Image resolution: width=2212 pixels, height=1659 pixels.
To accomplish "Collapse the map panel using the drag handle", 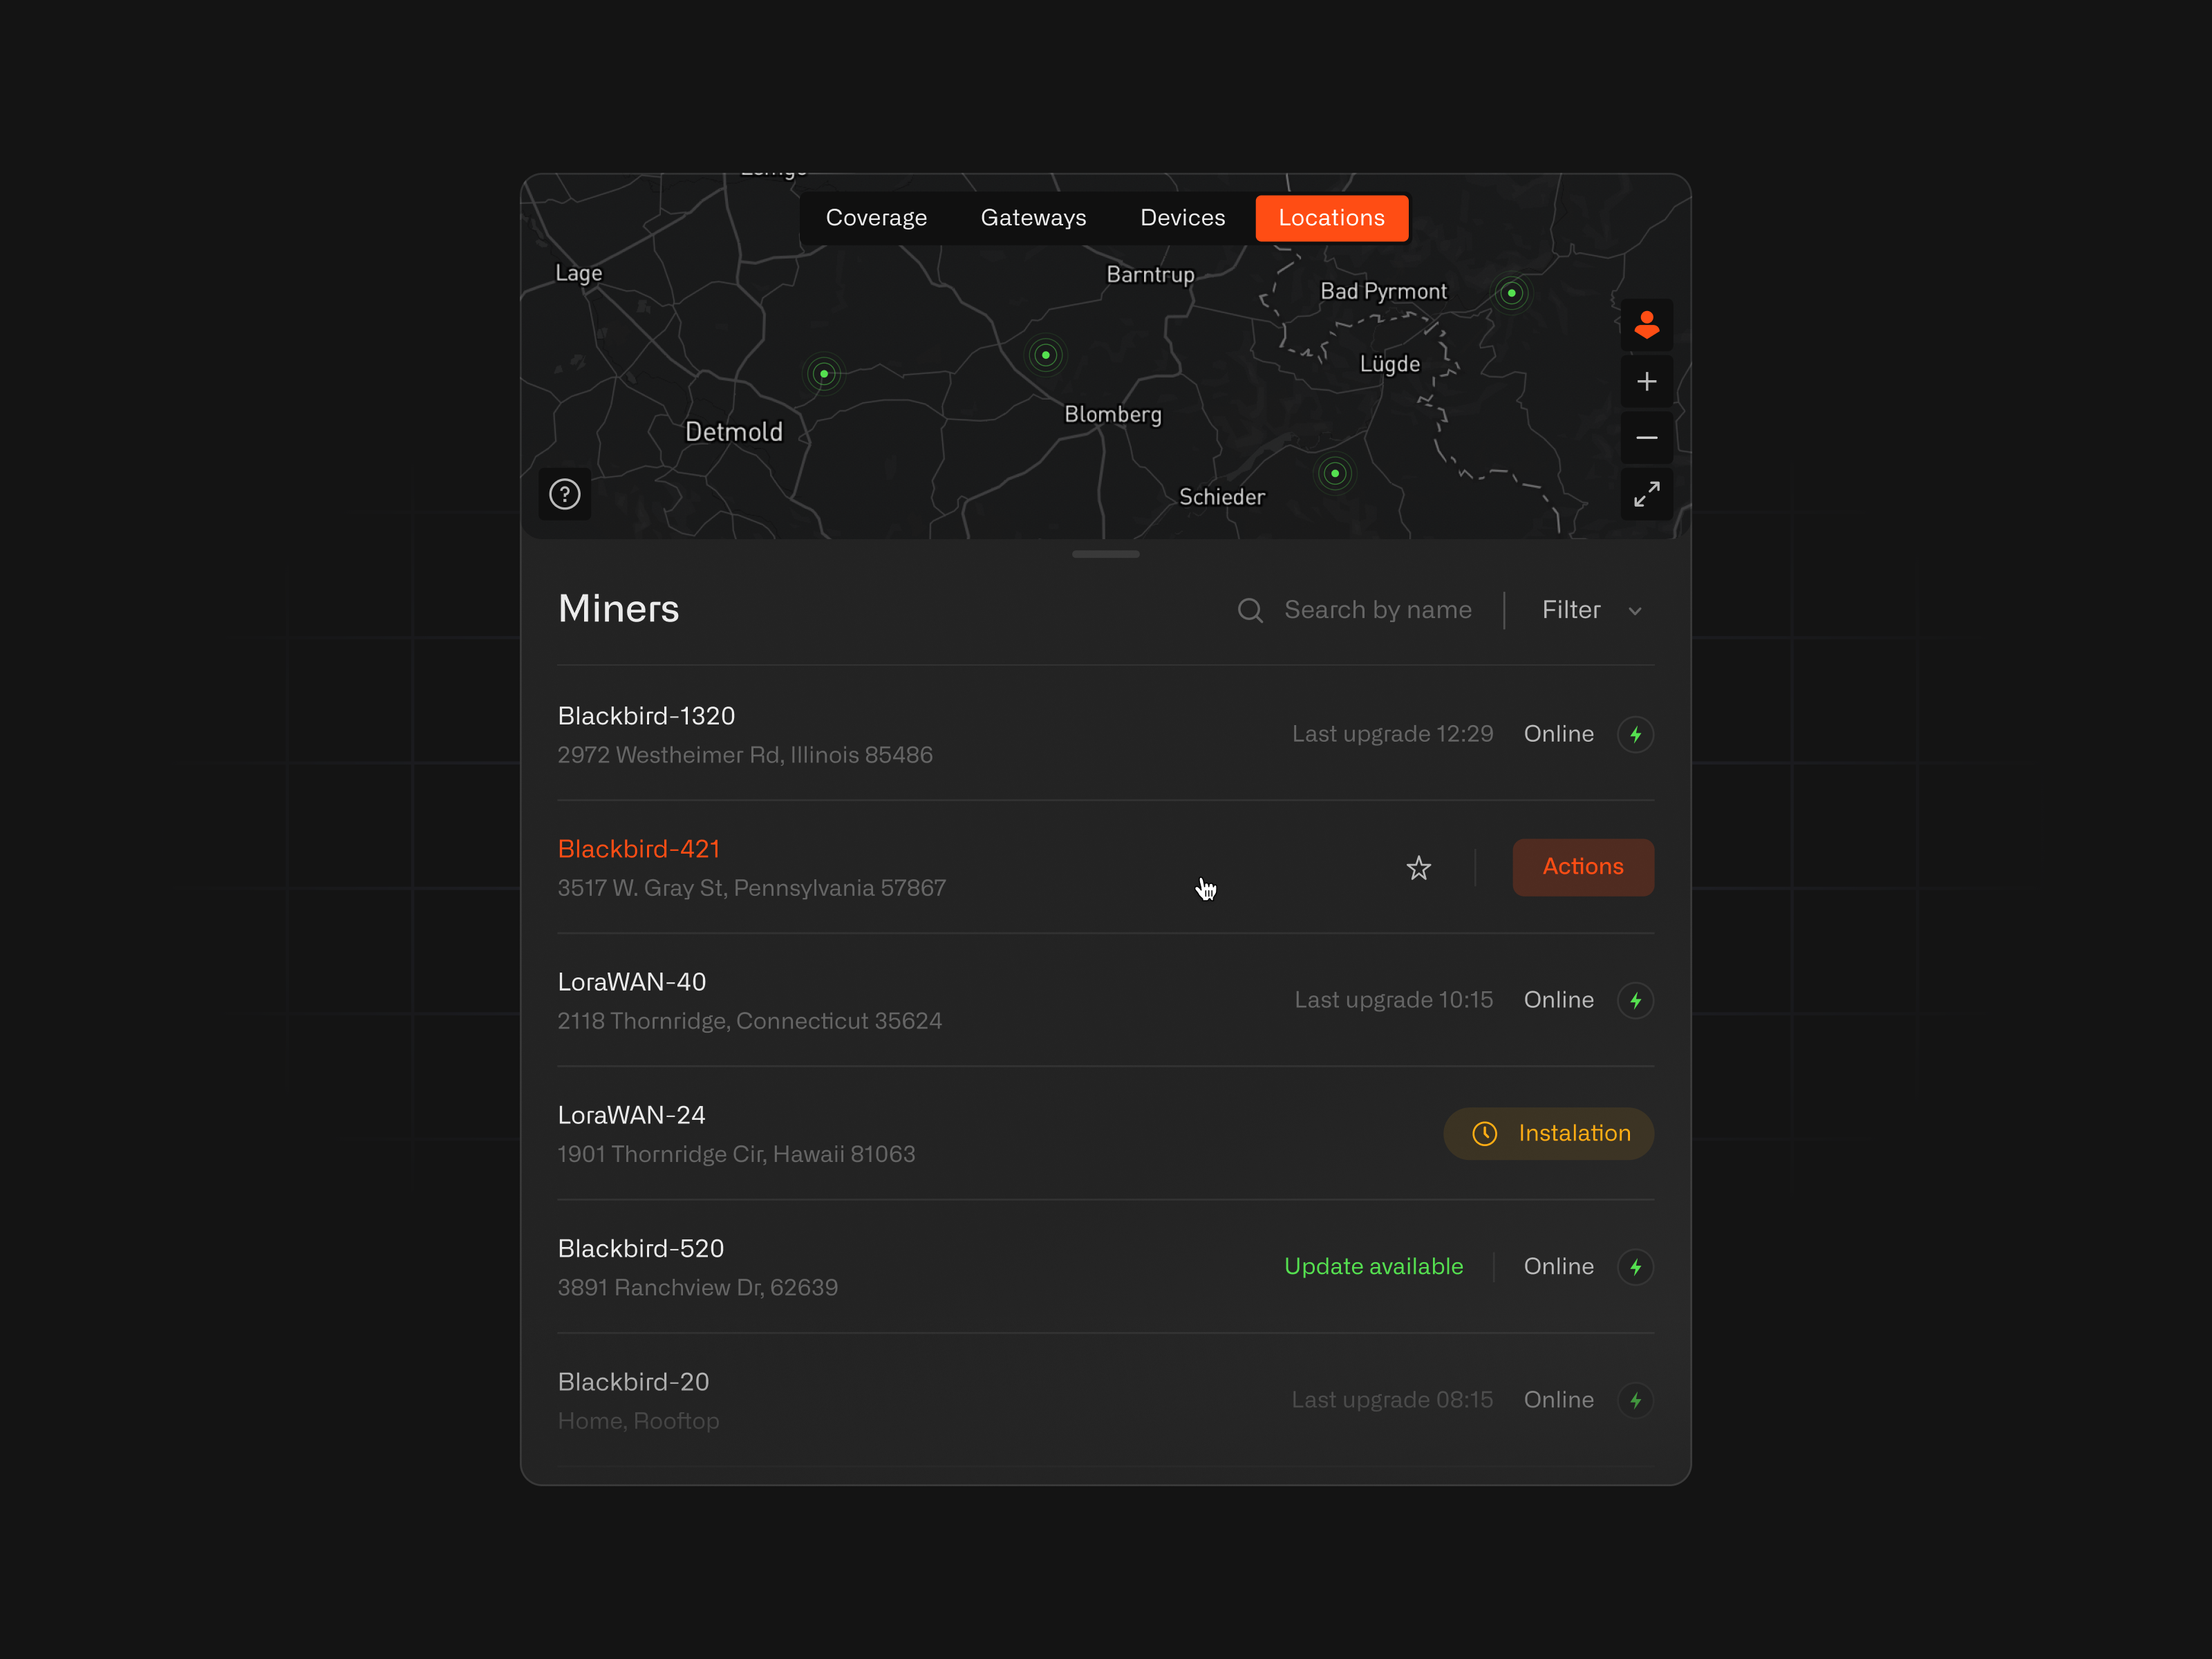I will [1105, 553].
